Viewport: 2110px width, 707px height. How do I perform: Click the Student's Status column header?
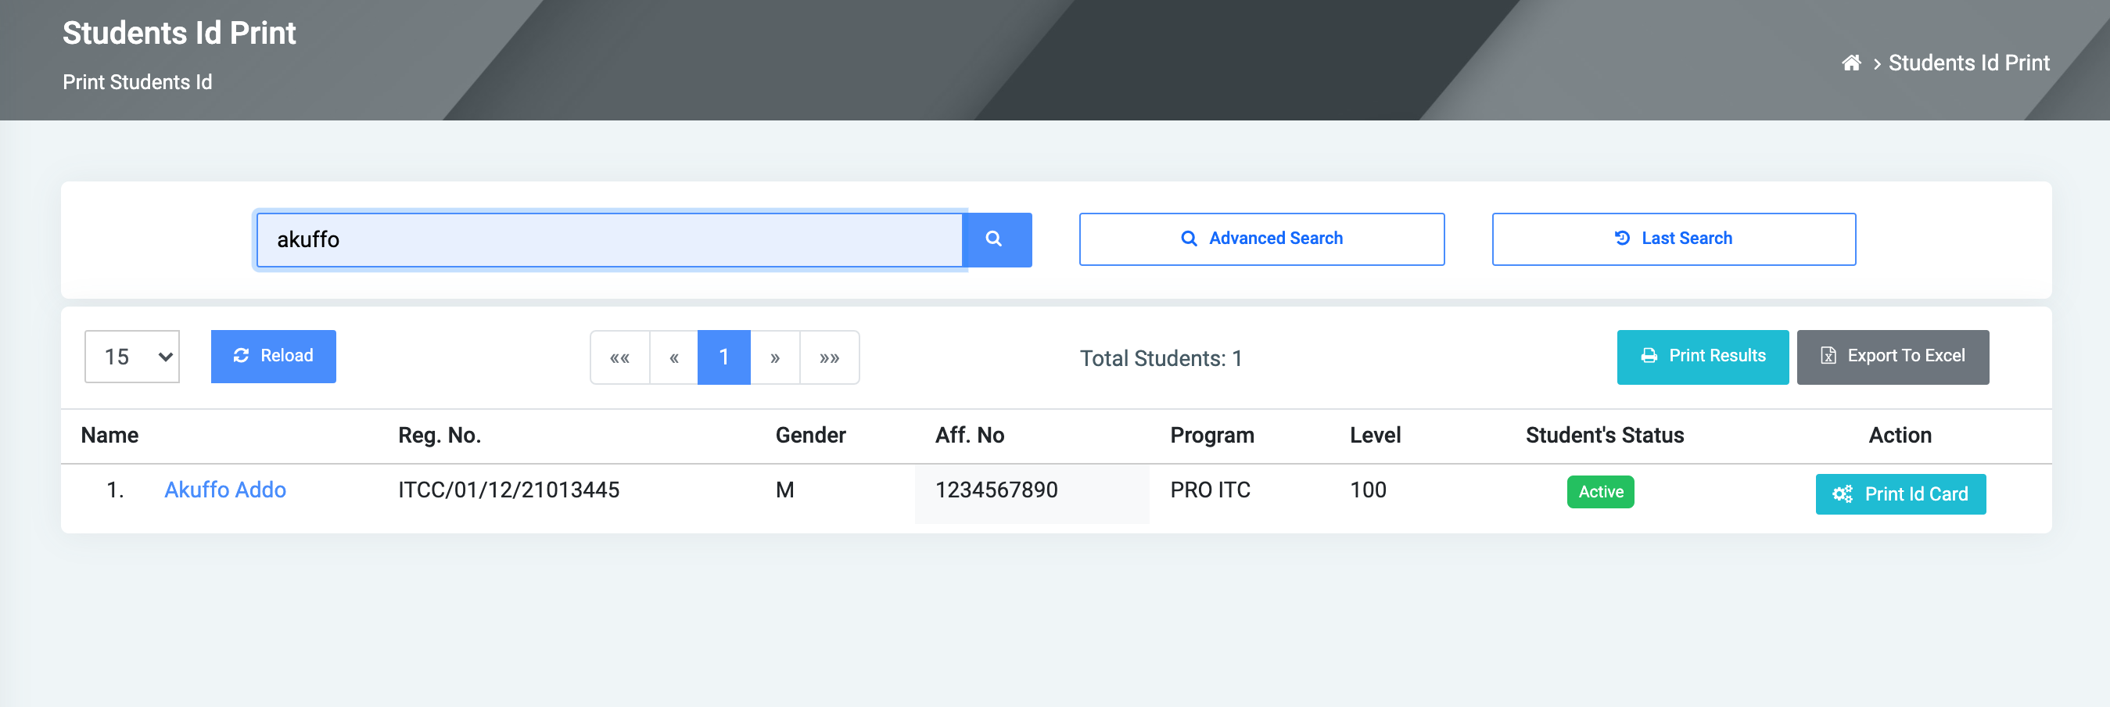click(x=1604, y=435)
